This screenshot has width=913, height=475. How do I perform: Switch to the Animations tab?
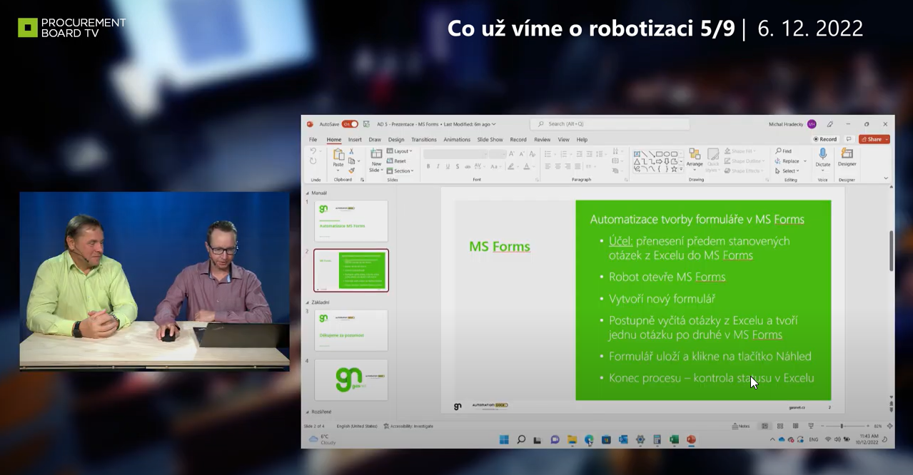[x=457, y=140]
